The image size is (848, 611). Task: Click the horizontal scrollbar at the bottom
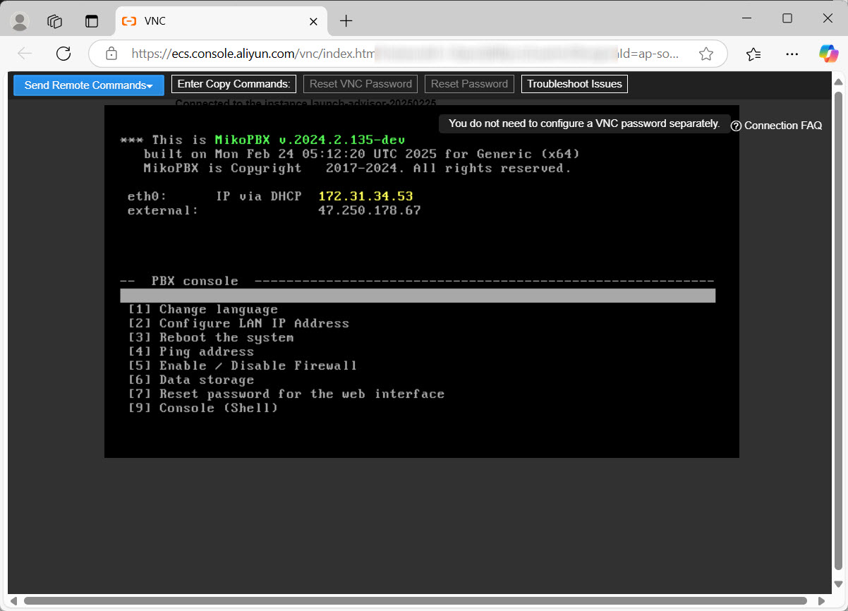tap(415, 601)
